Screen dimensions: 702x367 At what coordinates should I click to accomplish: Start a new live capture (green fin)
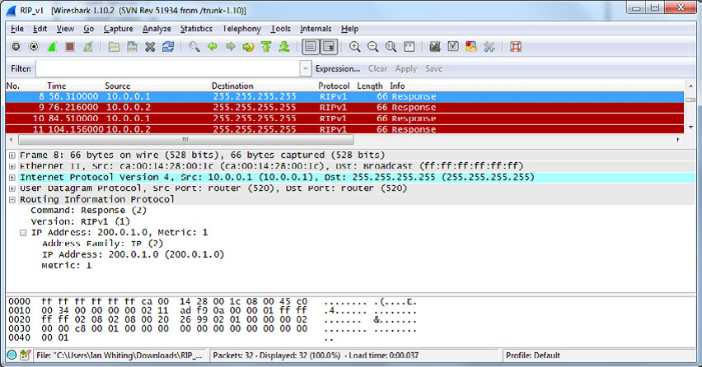pyautogui.click(x=52, y=46)
